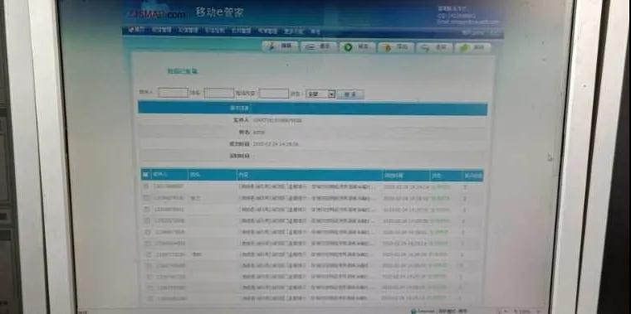Click the 移动e管家 logo title in the header
This screenshot has width=631, height=314.
click(x=219, y=12)
